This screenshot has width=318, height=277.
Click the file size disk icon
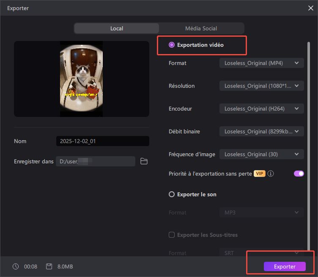pos(49,266)
